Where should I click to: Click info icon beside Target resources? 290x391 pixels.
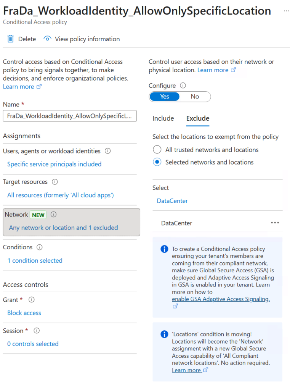[55, 182]
